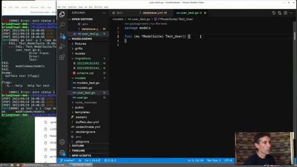Click the open changes icon in editor toolbar
The image size is (297, 167).
pyautogui.click(x=279, y=13)
